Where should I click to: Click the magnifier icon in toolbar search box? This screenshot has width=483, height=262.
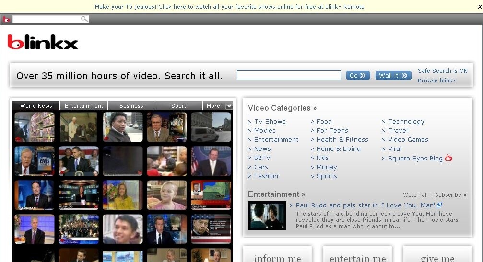[x=84, y=19]
